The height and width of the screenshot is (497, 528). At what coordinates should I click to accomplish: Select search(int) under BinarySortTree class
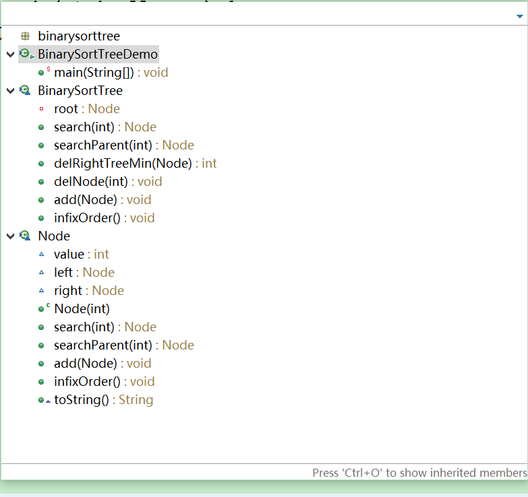tap(105, 127)
